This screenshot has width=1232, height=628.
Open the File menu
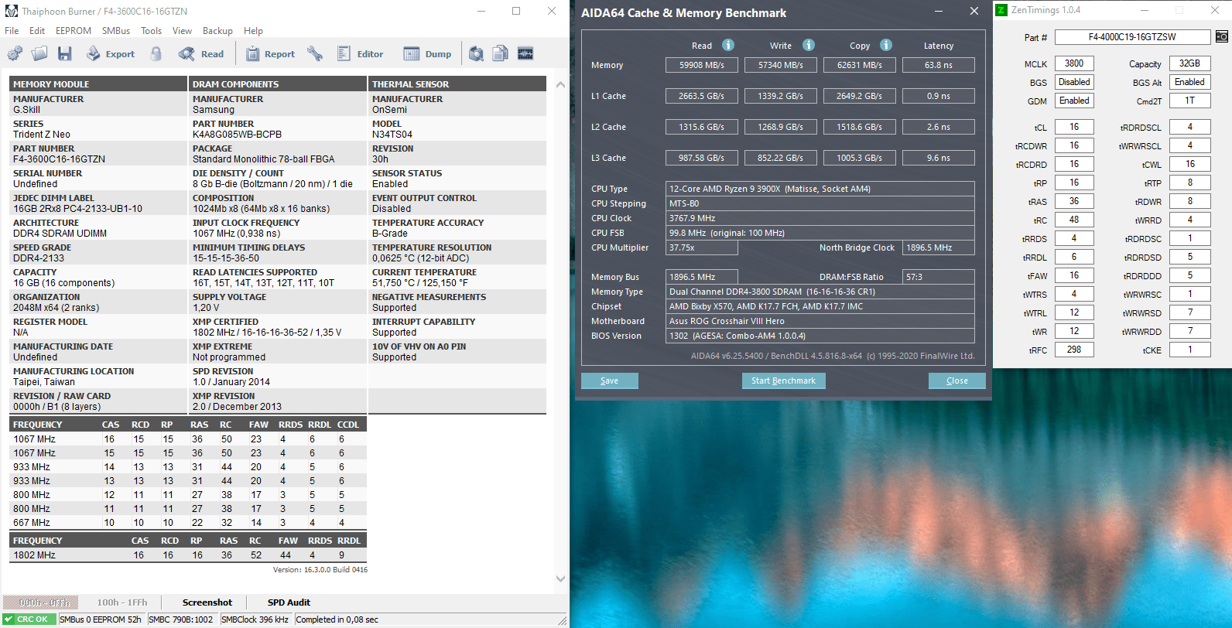click(x=12, y=31)
